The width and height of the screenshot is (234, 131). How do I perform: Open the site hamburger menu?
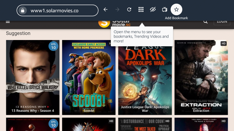8,22
